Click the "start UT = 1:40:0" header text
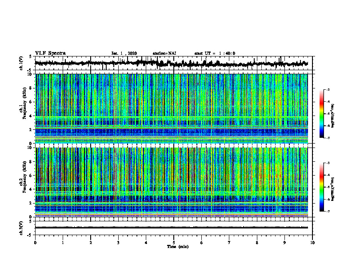This screenshot has width=352, height=272. pyautogui.click(x=215, y=53)
